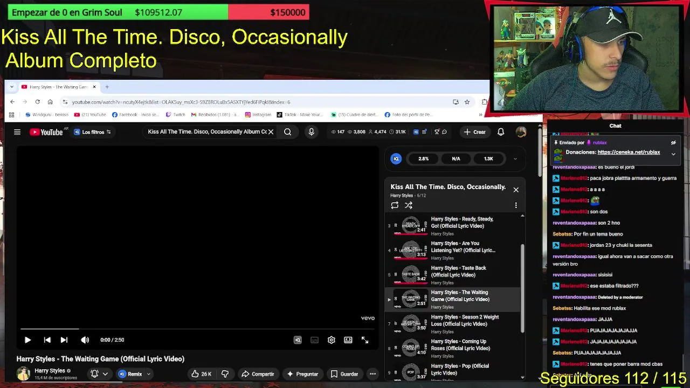Viewport: 690px width, 388px height.
Task: Open the Facebook bookmark
Action: (135, 115)
